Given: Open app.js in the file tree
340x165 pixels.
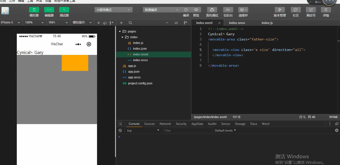Looking at the screenshot, I should [x=132, y=66].
